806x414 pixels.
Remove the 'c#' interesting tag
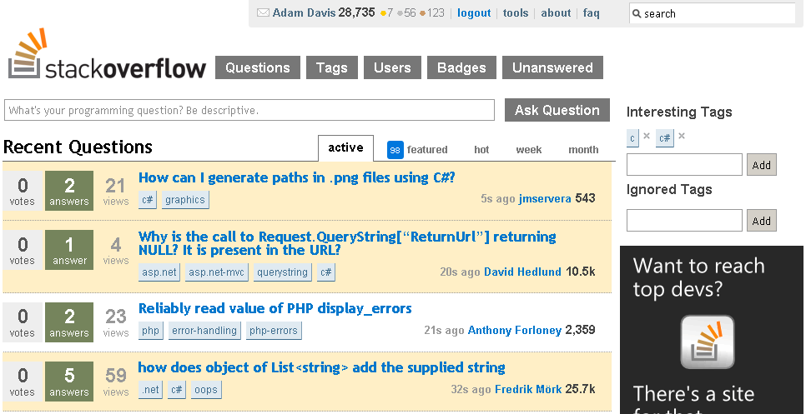pos(682,136)
